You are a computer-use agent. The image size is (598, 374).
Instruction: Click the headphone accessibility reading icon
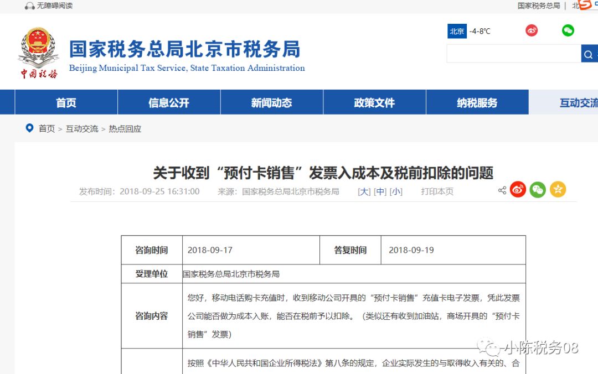[29, 6]
